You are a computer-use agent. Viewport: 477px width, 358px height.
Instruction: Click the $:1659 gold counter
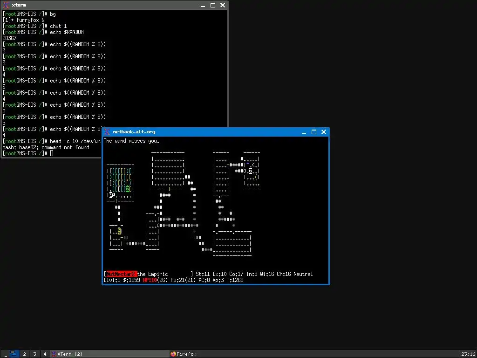click(x=131, y=280)
